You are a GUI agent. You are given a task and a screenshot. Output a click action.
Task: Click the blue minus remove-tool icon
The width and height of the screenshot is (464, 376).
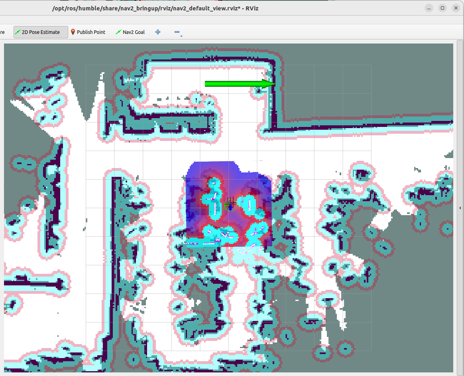tap(177, 32)
